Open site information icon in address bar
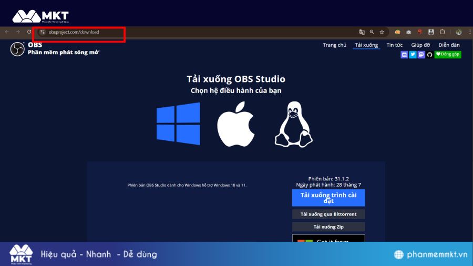The height and width of the screenshot is (266, 473). (42, 32)
